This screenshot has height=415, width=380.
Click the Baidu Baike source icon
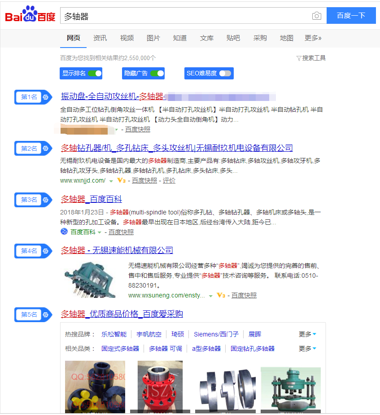(64, 232)
